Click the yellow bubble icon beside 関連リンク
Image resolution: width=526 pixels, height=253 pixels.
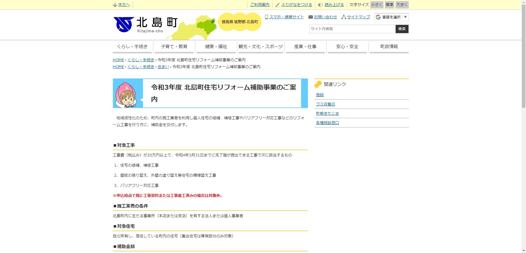(318, 84)
